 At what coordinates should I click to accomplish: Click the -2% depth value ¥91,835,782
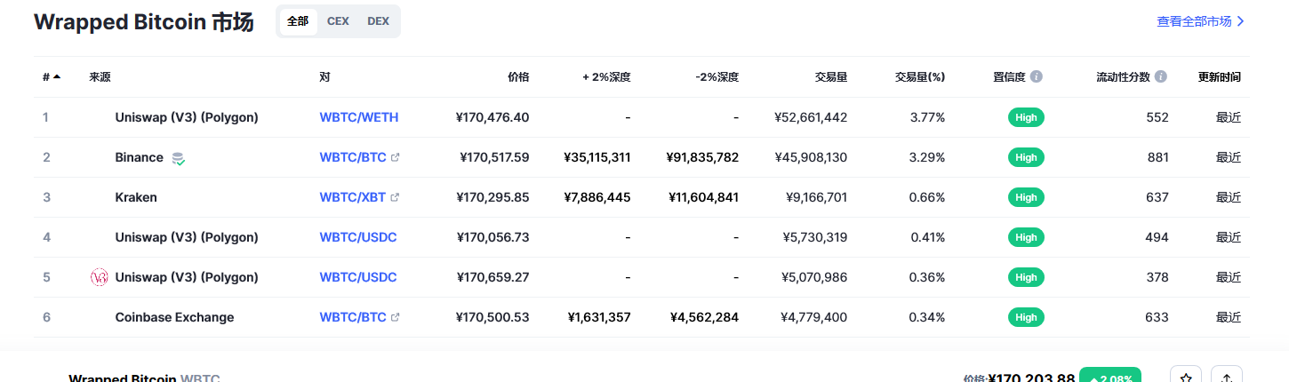pyautogui.click(x=702, y=157)
